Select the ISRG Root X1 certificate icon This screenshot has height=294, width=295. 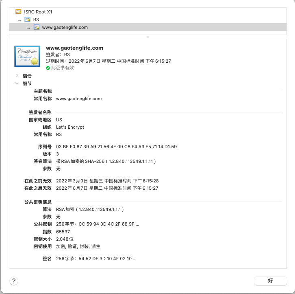pyautogui.click(x=18, y=12)
